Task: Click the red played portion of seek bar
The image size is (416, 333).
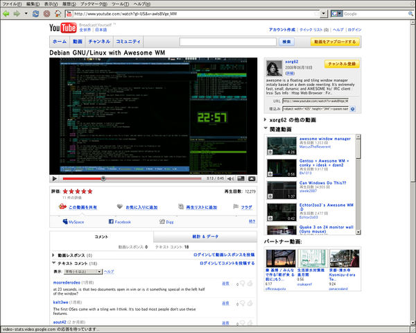Action: [x=82, y=178]
